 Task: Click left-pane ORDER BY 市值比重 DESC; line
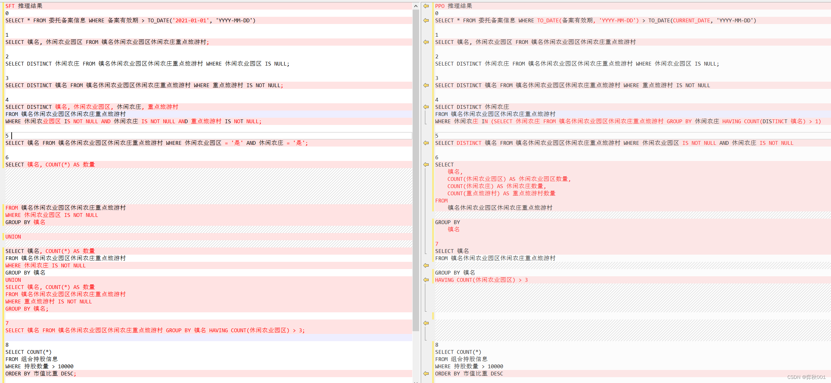coord(41,373)
